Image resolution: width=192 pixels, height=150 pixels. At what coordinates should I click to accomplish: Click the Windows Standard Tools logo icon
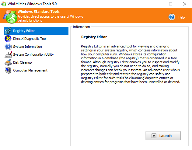point(10,16)
